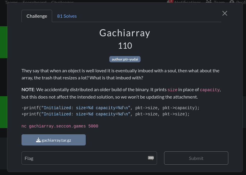Open Challenges from the top navbar
Image resolution: width=246 pixels, height=175 pixels.
[x=62, y=2]
